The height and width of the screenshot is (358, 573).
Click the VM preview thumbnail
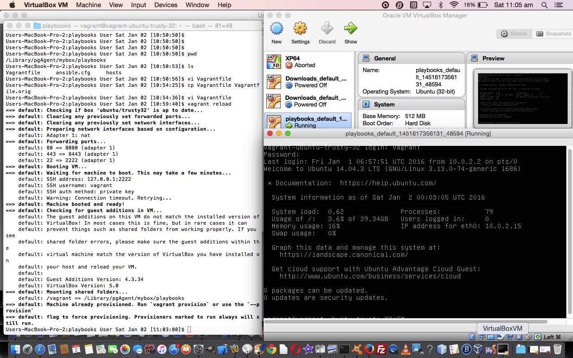(522, 98)
